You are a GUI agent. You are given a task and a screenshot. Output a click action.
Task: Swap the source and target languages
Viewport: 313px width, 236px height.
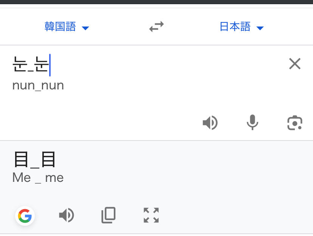click(156, 27)
